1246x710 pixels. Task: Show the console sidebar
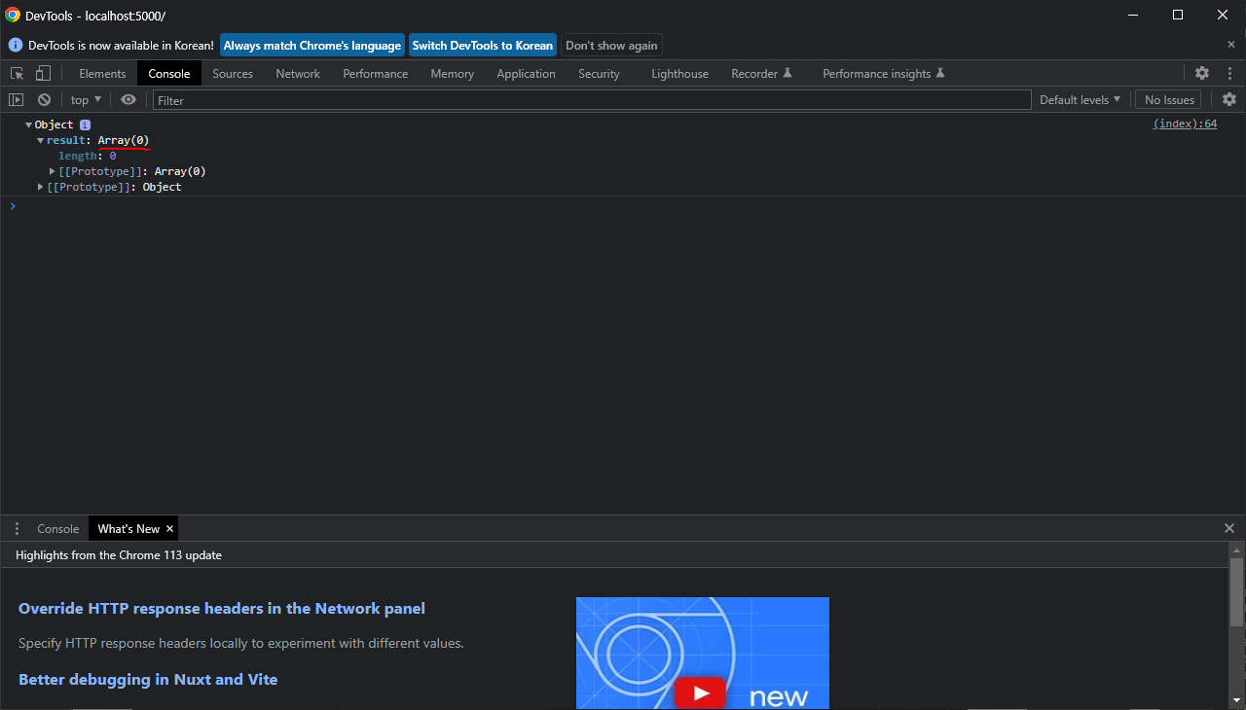[17, 100]
